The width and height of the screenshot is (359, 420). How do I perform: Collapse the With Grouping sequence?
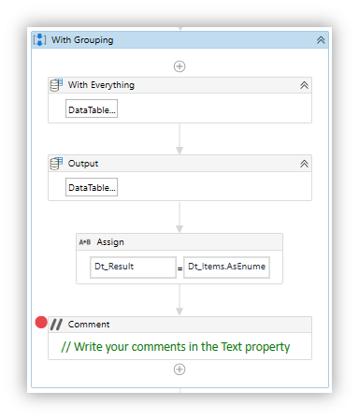[x=321, y=40]
